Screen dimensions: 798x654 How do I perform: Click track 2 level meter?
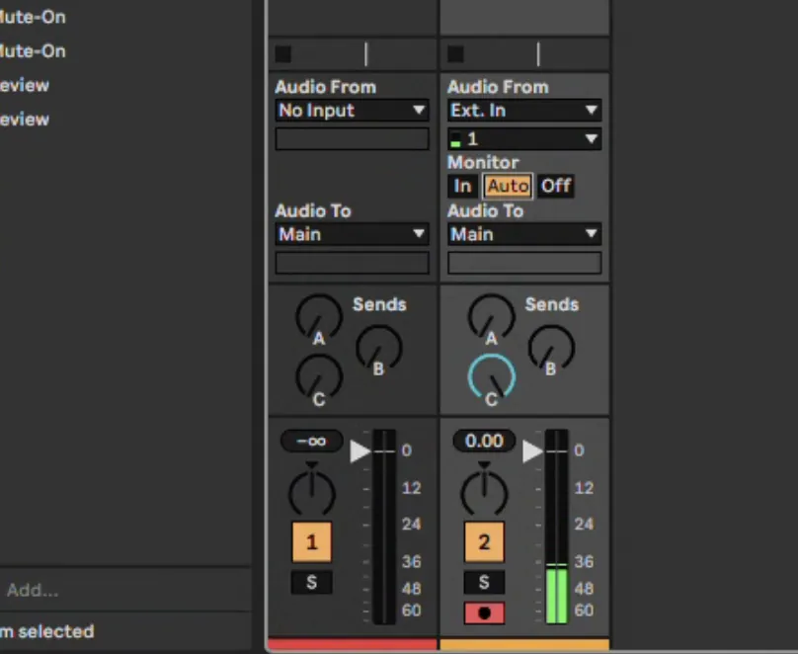point(556,527)
